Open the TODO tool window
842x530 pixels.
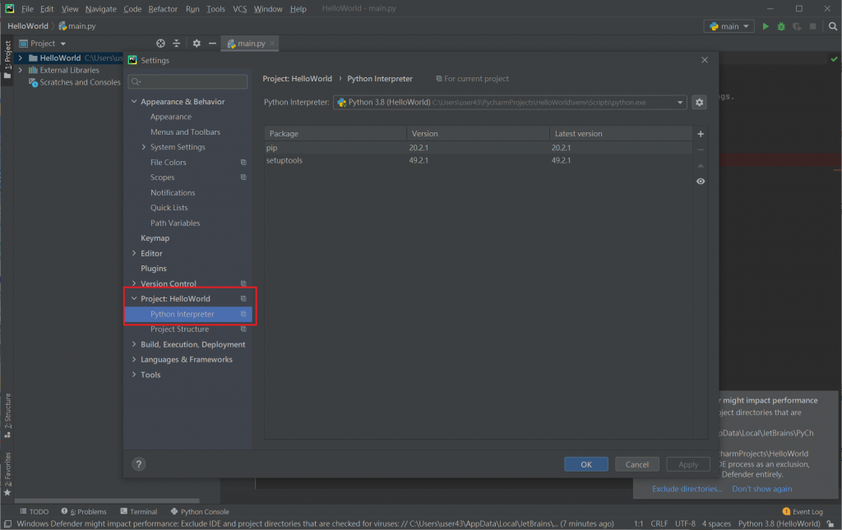[x=35, y=512]
